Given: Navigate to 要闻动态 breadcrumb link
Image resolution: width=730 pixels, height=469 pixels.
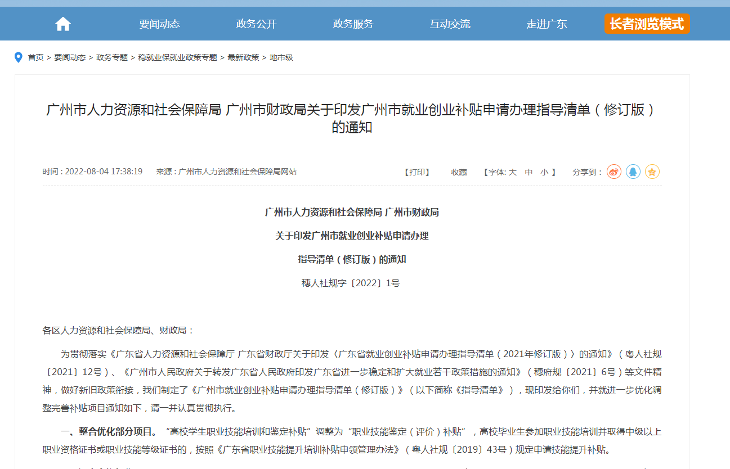Looking at the screenshot, I should tap(70, 57).
